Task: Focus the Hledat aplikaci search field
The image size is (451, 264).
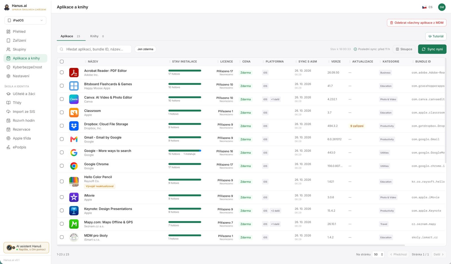Action: point(94,49)
